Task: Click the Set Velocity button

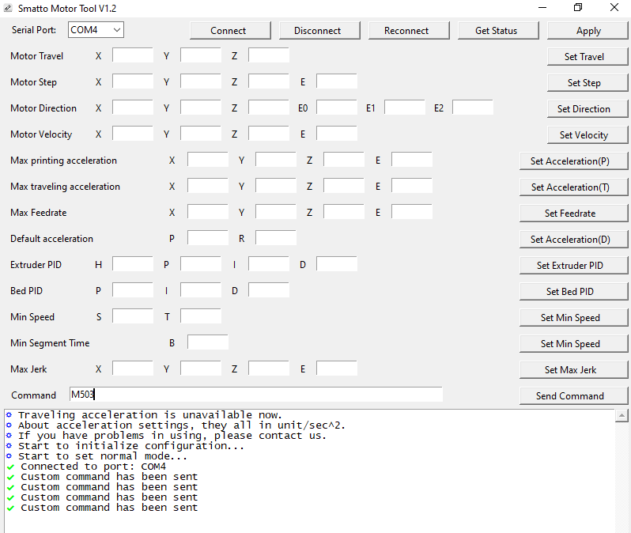Action: 588,135
